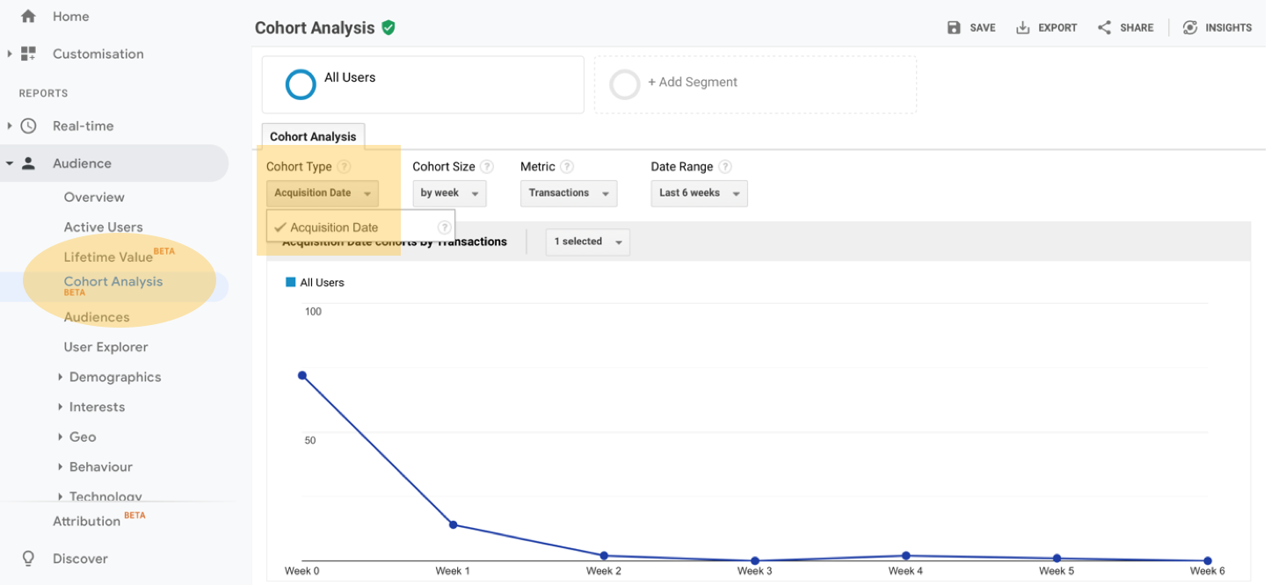Image resolution: width=1271 pixels, height=585 pixels.
Task: Click the Save report icon
Action: 954,27
